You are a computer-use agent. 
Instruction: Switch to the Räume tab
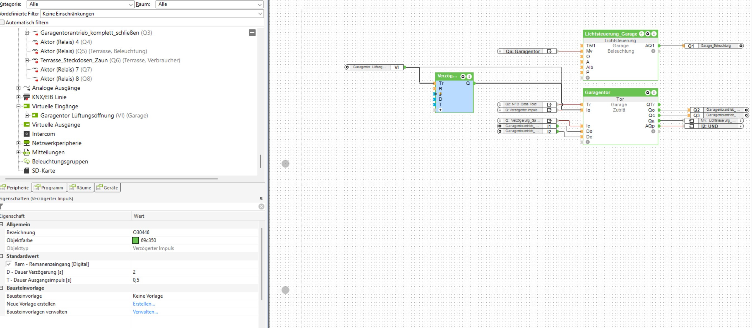[81, 188]
